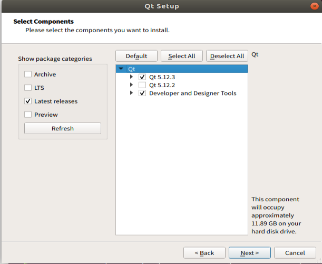
Task: Expand the Qt 5.12.3 node
Action: 131,77
